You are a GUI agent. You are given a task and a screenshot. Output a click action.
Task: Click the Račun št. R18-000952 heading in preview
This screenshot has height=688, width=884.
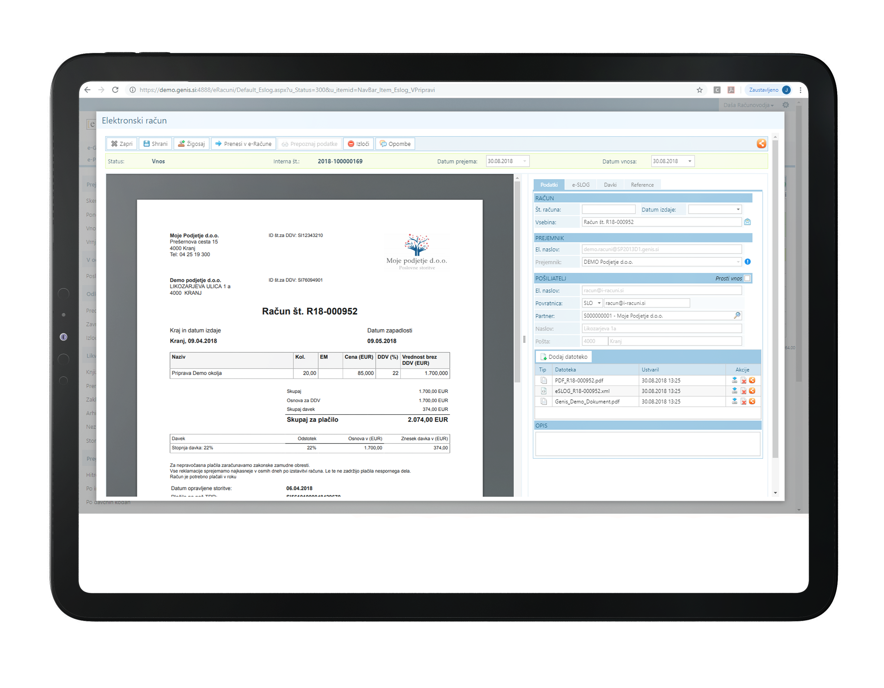pyautogui.click(x=310, y=311)
